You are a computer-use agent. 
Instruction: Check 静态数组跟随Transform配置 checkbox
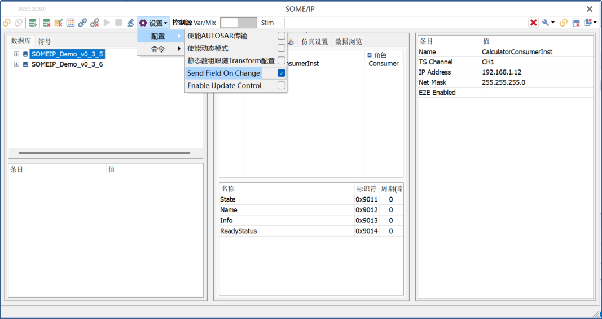(282, 61)
